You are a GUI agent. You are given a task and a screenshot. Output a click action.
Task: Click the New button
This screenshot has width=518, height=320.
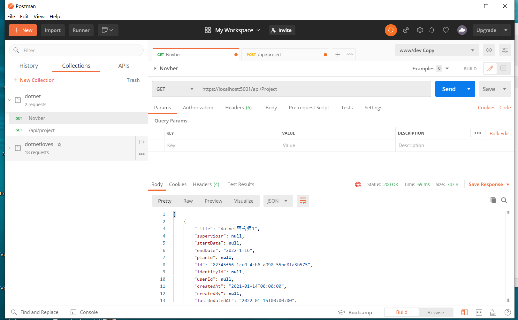coord(23,30)
